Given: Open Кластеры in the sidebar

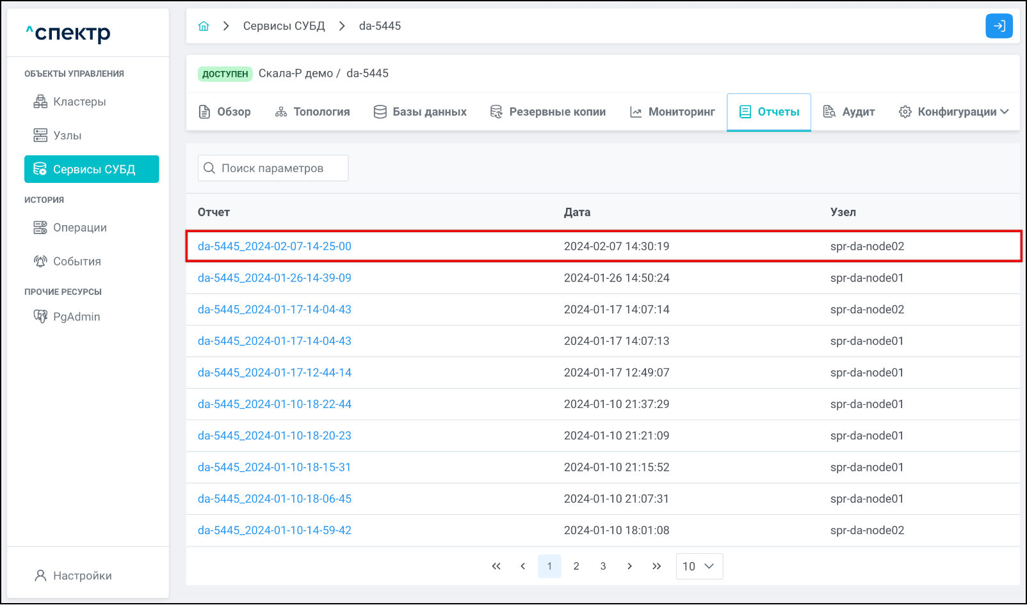Looking at the screenshot, I should pos(79,102).
